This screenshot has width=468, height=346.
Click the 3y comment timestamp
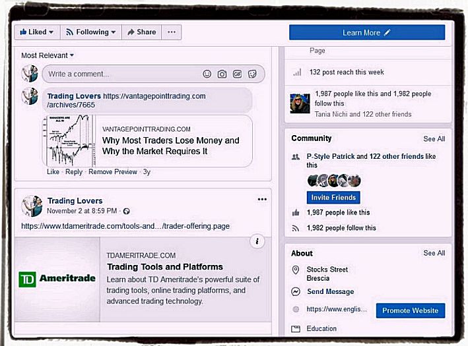(147, 172)
